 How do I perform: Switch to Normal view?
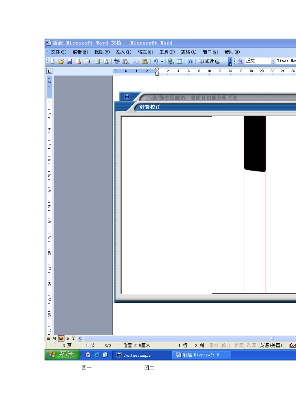[x=48, y=338]
